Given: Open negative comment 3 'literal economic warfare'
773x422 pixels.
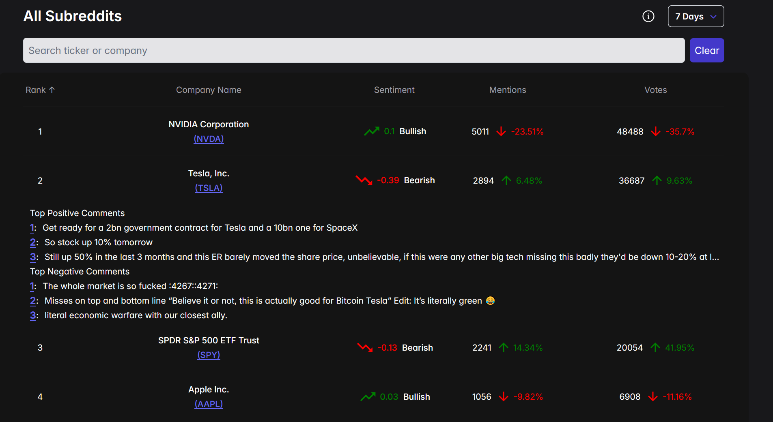Looking at the screenshot, I should tap(33, 315).
